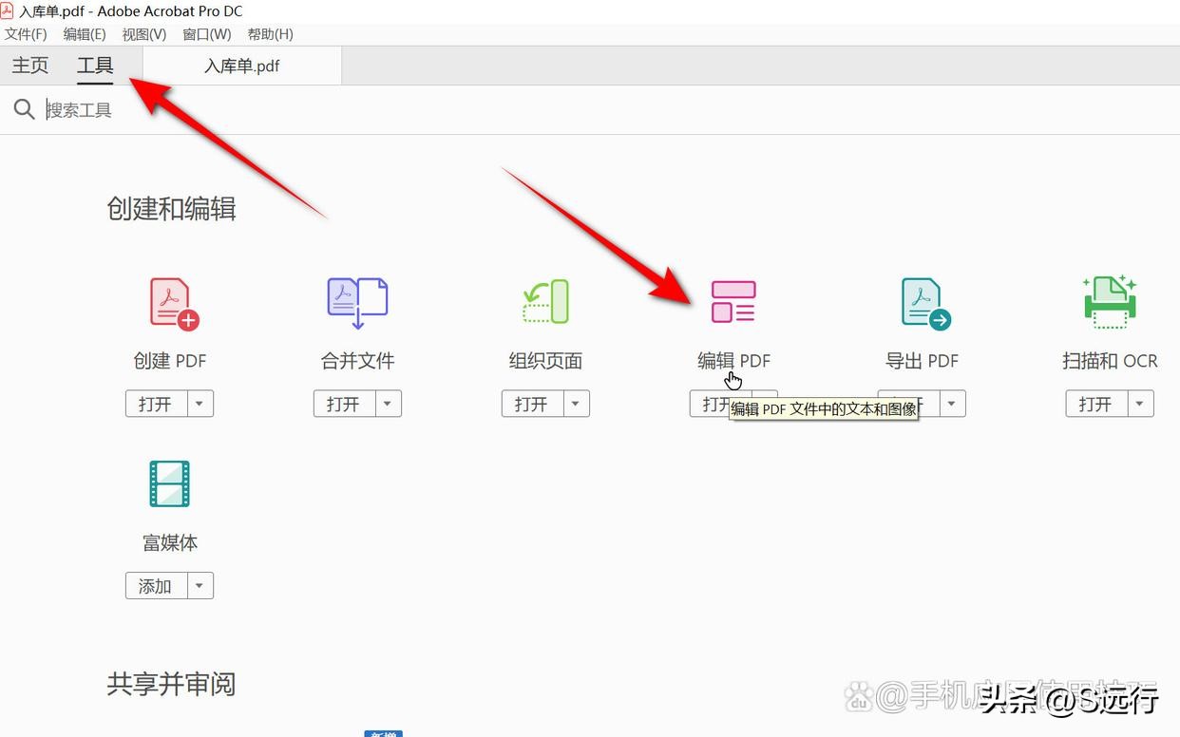Switch to the 主页 tab
This screenshot has width=1180, height=737.
[30, 66]
